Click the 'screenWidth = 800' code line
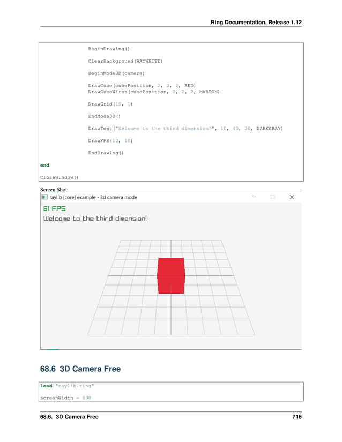The image size is (342, 442). (x=65, y=398)
